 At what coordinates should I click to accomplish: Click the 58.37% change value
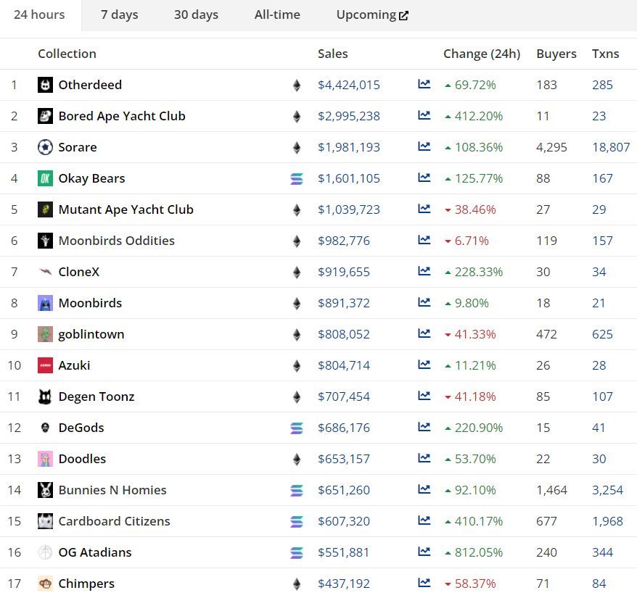[475, 584]
